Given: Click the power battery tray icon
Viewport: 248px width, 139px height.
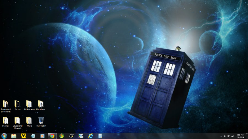Looking at the screenshot, I should [x=228, y=136].
